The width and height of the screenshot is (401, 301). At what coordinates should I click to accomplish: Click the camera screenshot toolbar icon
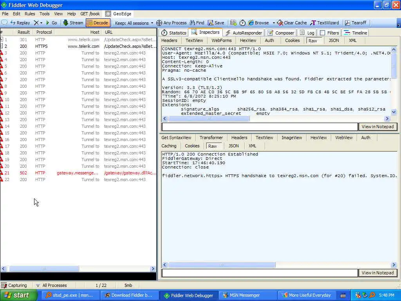coord(233,23)
